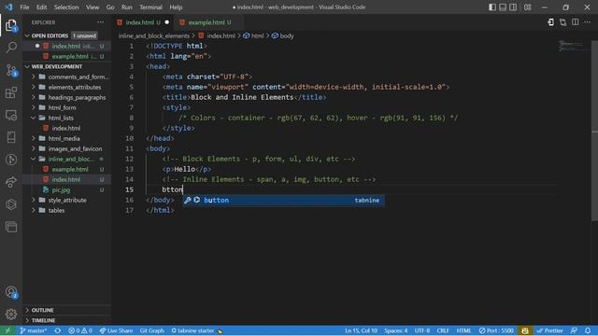Click Explorer more actions ellipsis
Image resolution: width=598 pixels, height=336 pixels.
pos(100,22)
